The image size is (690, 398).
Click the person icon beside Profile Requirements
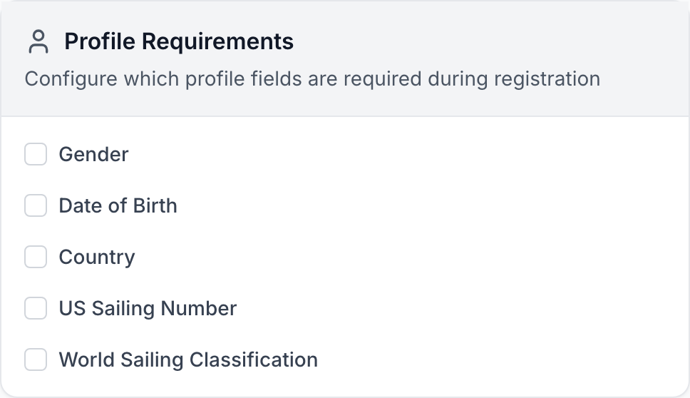[x=38, y=41]
